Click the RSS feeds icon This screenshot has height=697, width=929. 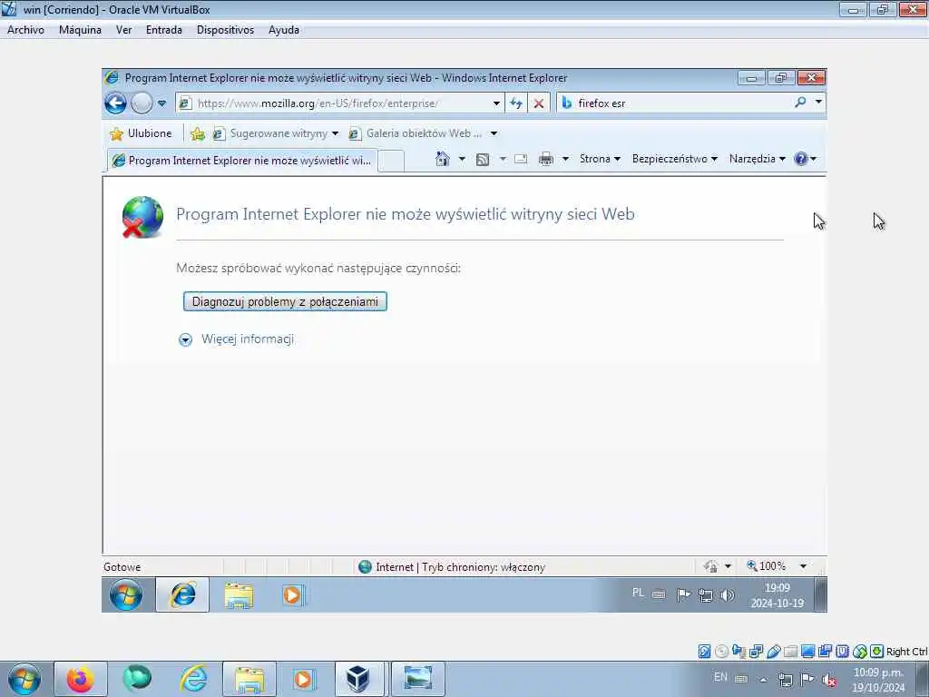pyautogui.click(x=483, y=159)
